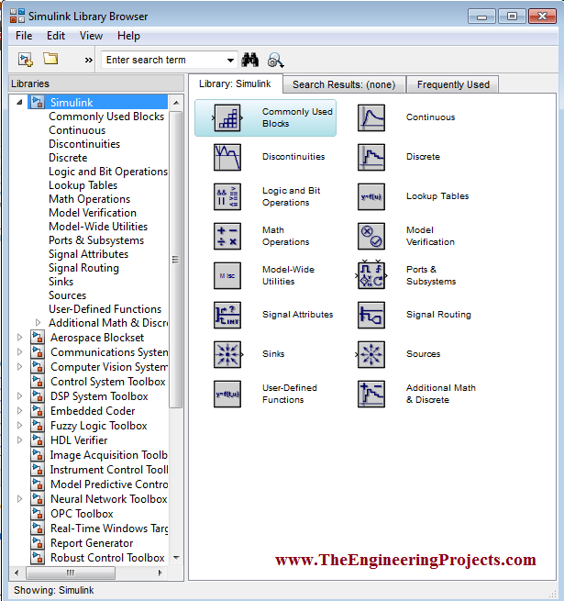Click the OPC Toolbox library icon
This screenshot has width=564, height=601.
(38, 513)
